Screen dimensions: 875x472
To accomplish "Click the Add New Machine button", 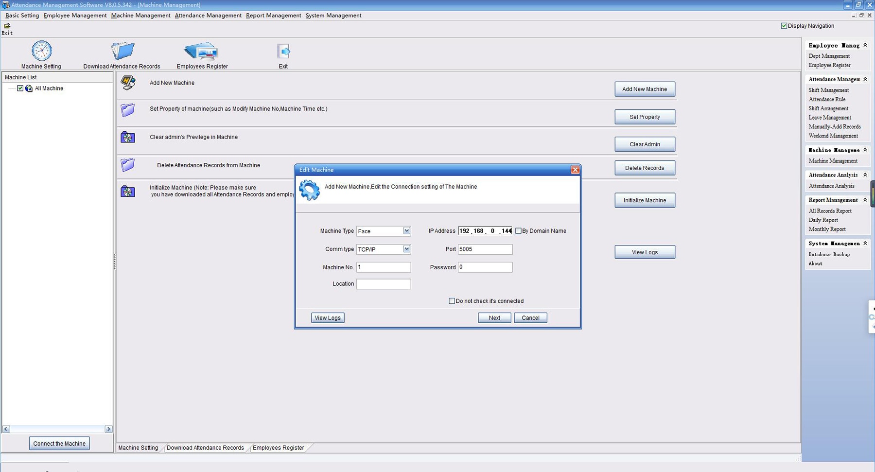I will click(x=645, y=89).
